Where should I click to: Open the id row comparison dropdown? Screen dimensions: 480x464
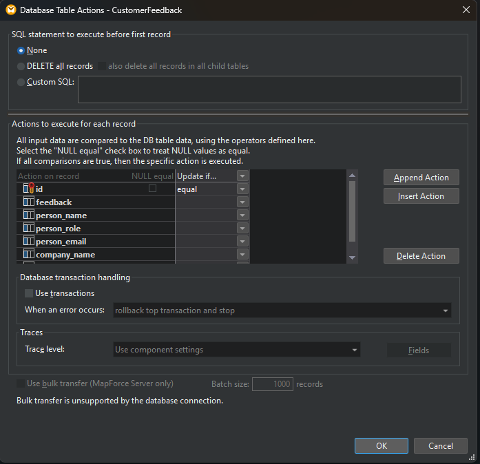[242, 189]
